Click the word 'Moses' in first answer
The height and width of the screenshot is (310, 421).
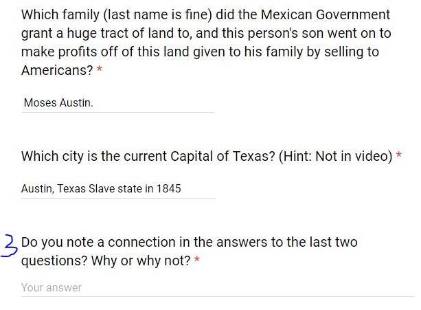pos(41,102)
